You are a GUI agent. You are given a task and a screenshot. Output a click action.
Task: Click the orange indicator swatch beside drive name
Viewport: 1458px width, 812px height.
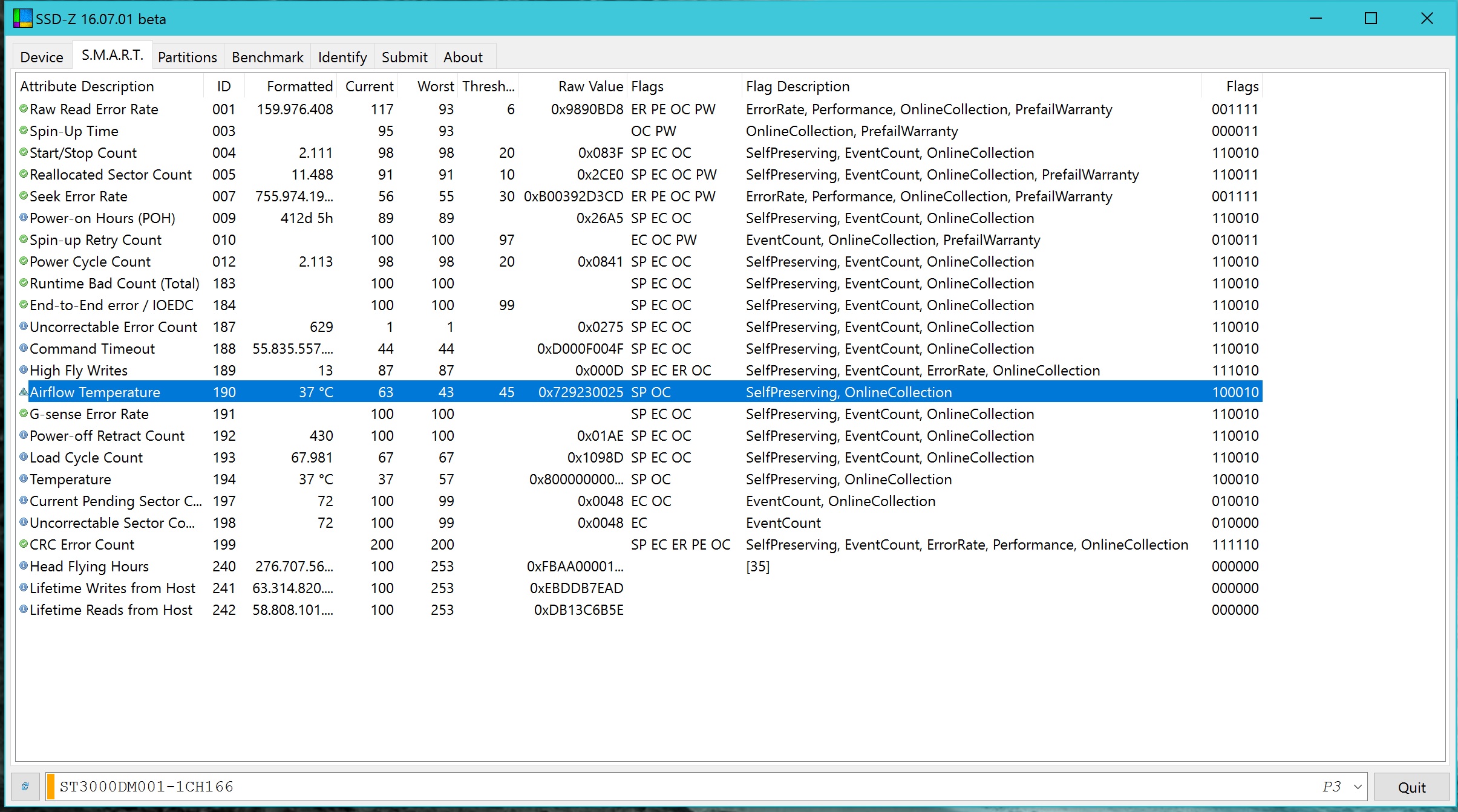[51, 787]
